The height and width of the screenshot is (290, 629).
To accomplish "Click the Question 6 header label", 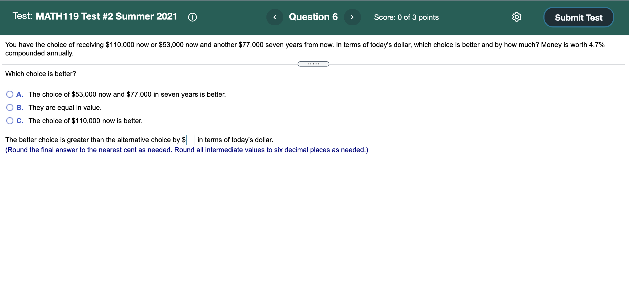I will 313,17.
